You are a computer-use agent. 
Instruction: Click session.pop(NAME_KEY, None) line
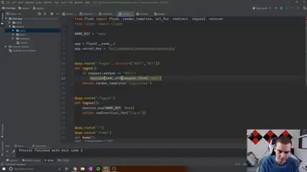click(x=108, y=108)
